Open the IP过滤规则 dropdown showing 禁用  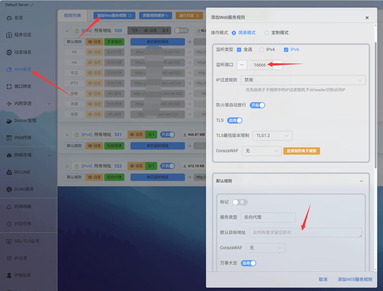(303, 80)
